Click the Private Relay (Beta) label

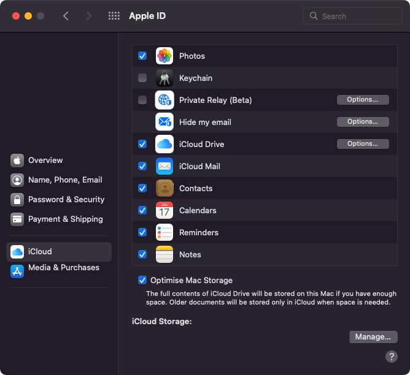[215, 100]
